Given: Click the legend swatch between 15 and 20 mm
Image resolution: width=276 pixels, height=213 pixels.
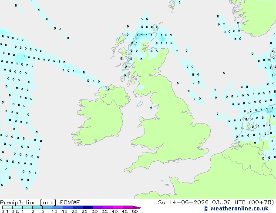Looking at the screenshot, I should [x=68, y=207].
